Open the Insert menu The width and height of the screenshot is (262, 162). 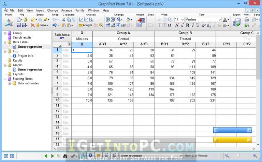click(40, 10)
